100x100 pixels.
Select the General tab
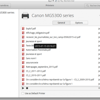(x=61, y=23)
